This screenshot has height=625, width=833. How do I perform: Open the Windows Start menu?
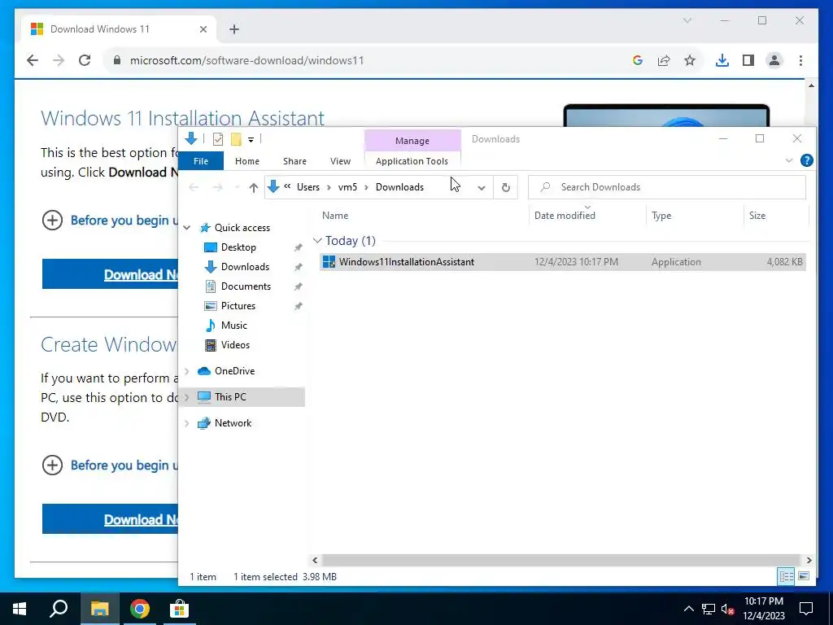pyautogui.click(x=20, y=609)
